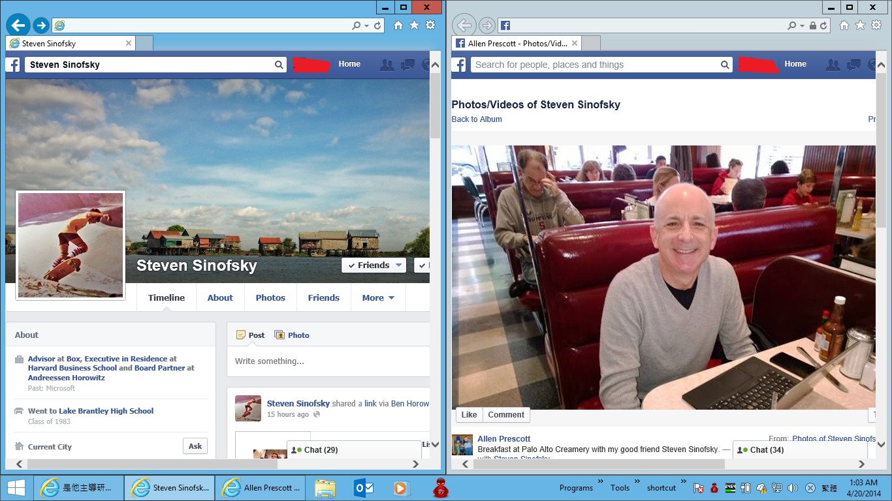Expand the More profile tab dropdown

coord(378,297)
